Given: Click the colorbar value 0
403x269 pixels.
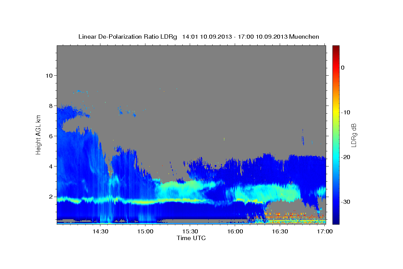Looking at the screenshot, I should coord(343,68).
